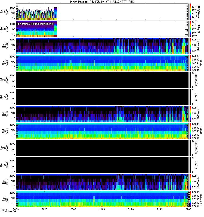Click the empty black thd fff edc34 panel

[102, 80]
